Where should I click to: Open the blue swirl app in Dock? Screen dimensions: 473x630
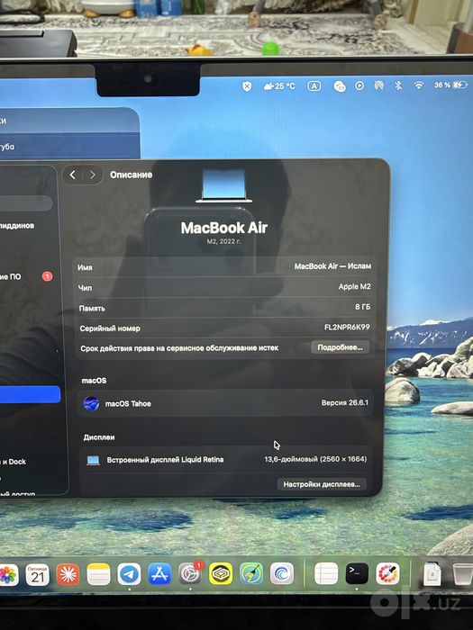click(x=282, y=573)
